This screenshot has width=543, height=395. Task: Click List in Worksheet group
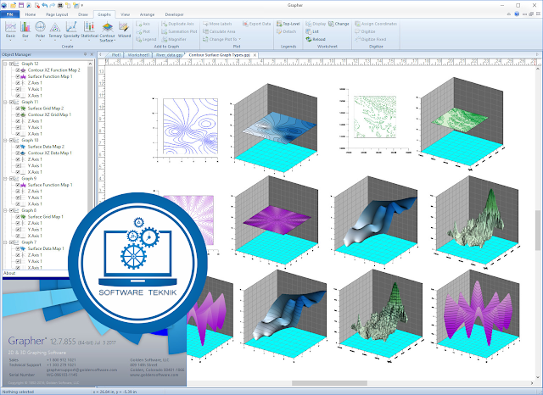tap(312, 31)
